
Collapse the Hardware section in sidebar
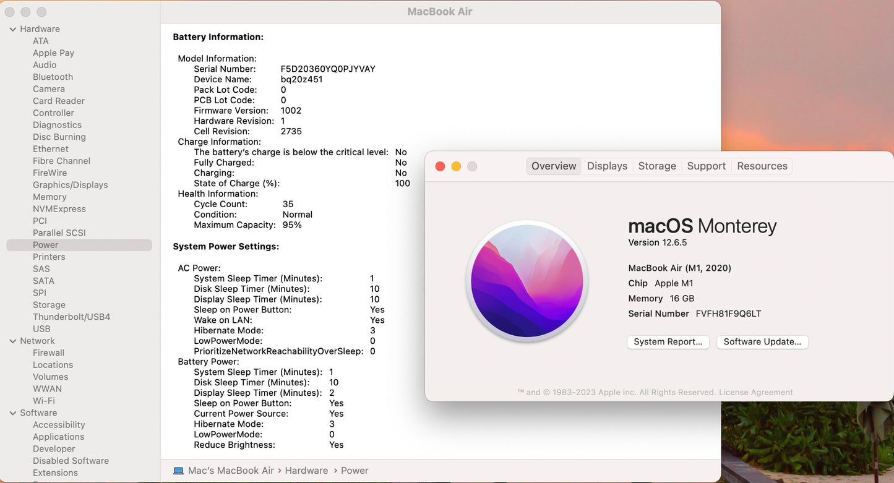point(13,29)
